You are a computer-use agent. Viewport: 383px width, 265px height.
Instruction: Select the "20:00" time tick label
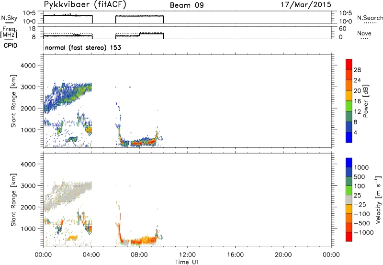283,255
